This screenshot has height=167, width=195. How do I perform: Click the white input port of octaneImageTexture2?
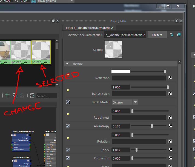[13, 161]
